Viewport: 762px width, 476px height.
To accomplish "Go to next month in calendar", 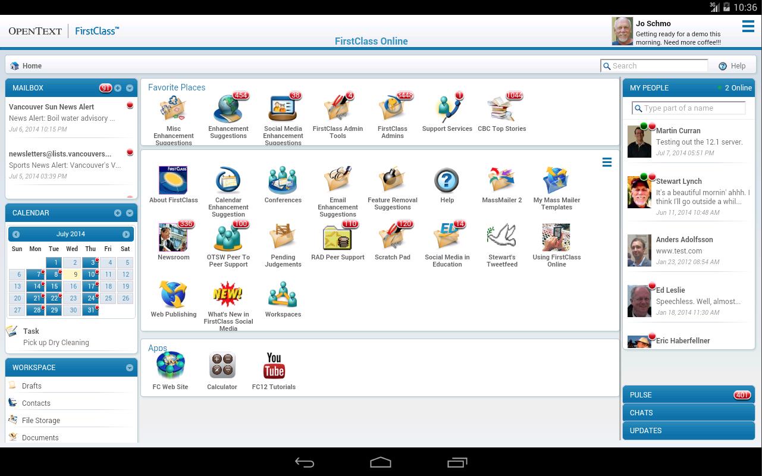I will (x=126, y=234).
